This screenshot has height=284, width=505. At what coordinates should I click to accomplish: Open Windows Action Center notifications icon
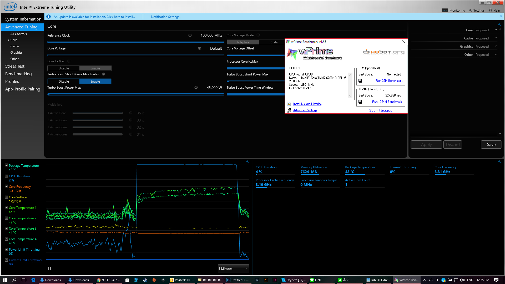[x=496, y=280]
